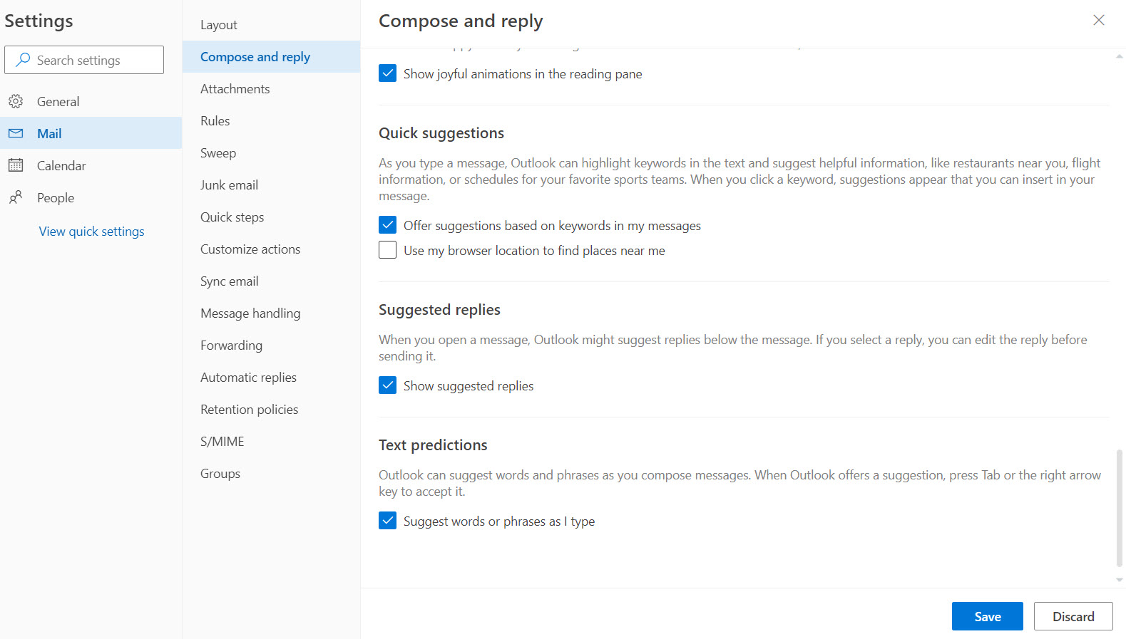Open the View quick settings link
Viewport: 1126px width, 639px height.
click(x=91, y=232)
